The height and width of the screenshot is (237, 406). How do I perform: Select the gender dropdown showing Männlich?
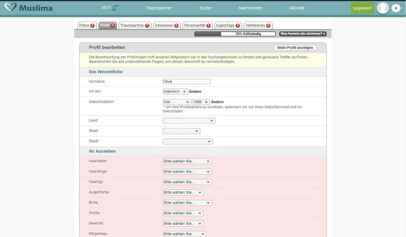coord(176,92)
